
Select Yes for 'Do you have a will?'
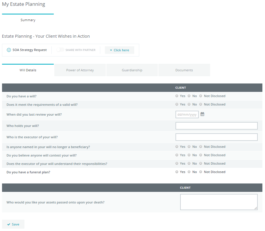pos(177,96)
